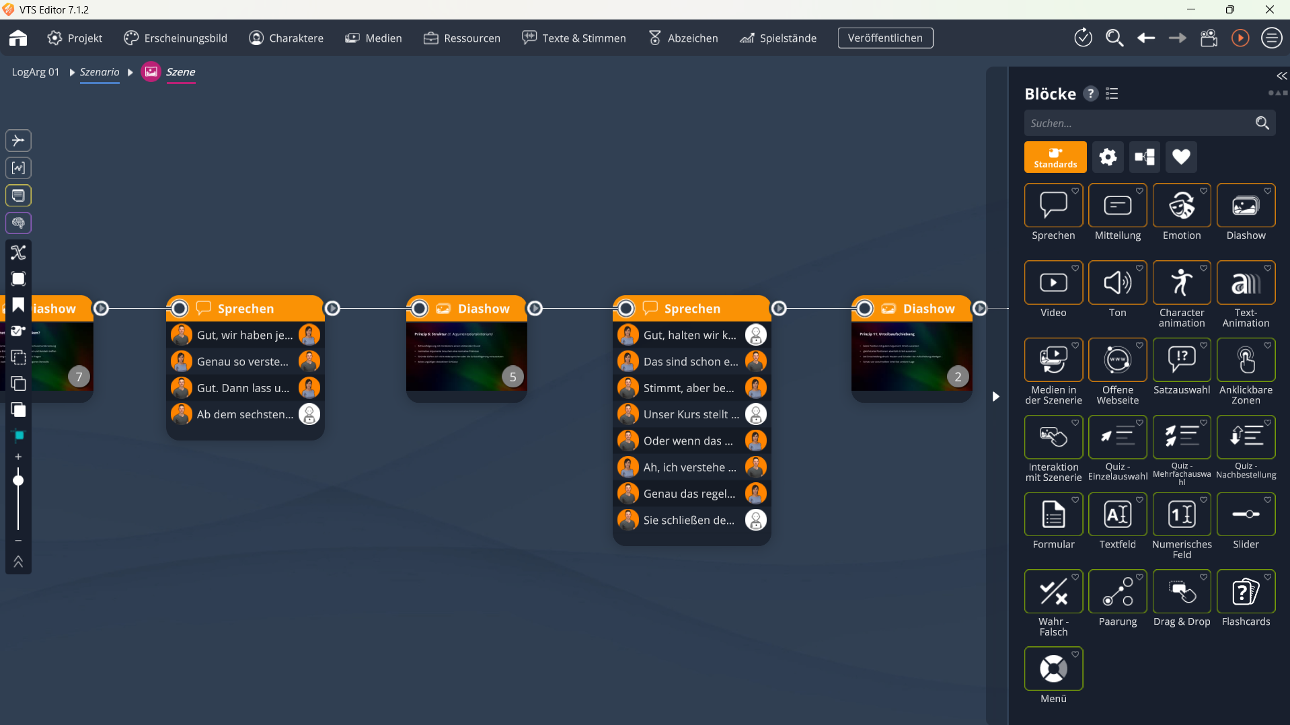Go to Szenario breadcrumb link
Image resolution: width=1290 pixels, height=725 pixels.
coord(100,72)
